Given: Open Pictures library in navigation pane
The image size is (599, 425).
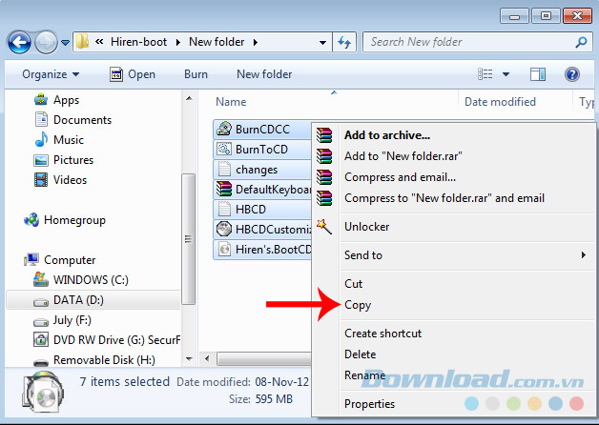Looking at the screenshot, I should tap(73, 160).
